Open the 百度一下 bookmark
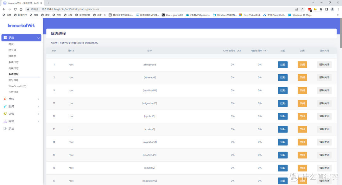Screen dimensions: 342x185 click(99, 15)
